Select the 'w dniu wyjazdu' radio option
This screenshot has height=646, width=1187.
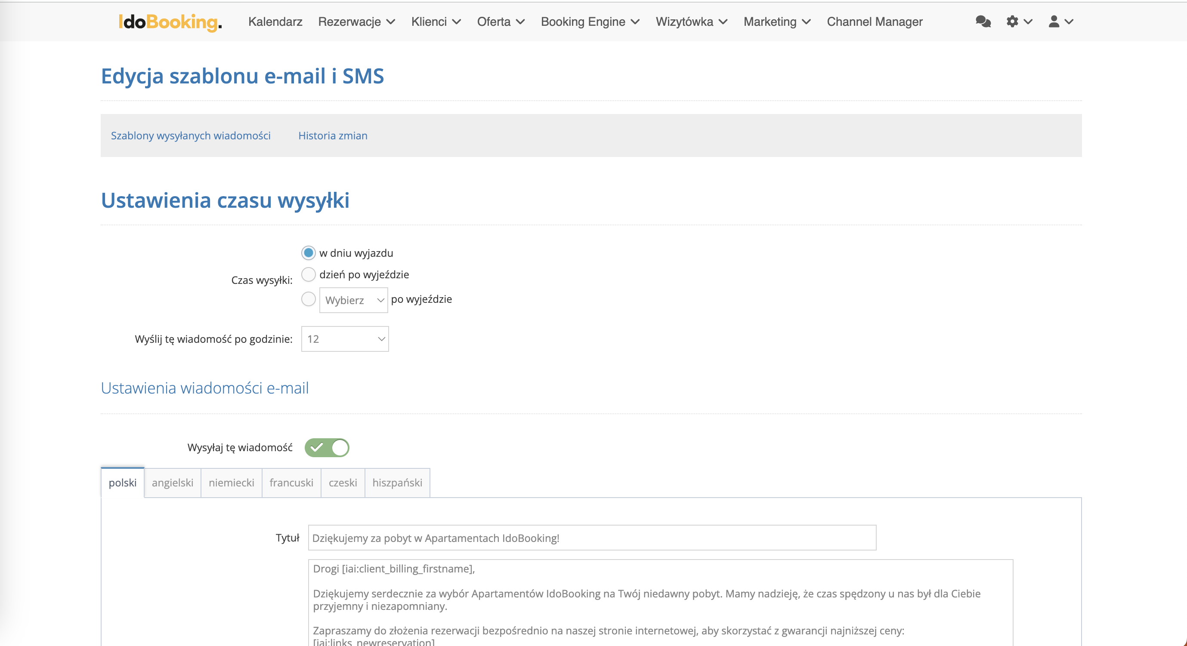click(308, 253)
